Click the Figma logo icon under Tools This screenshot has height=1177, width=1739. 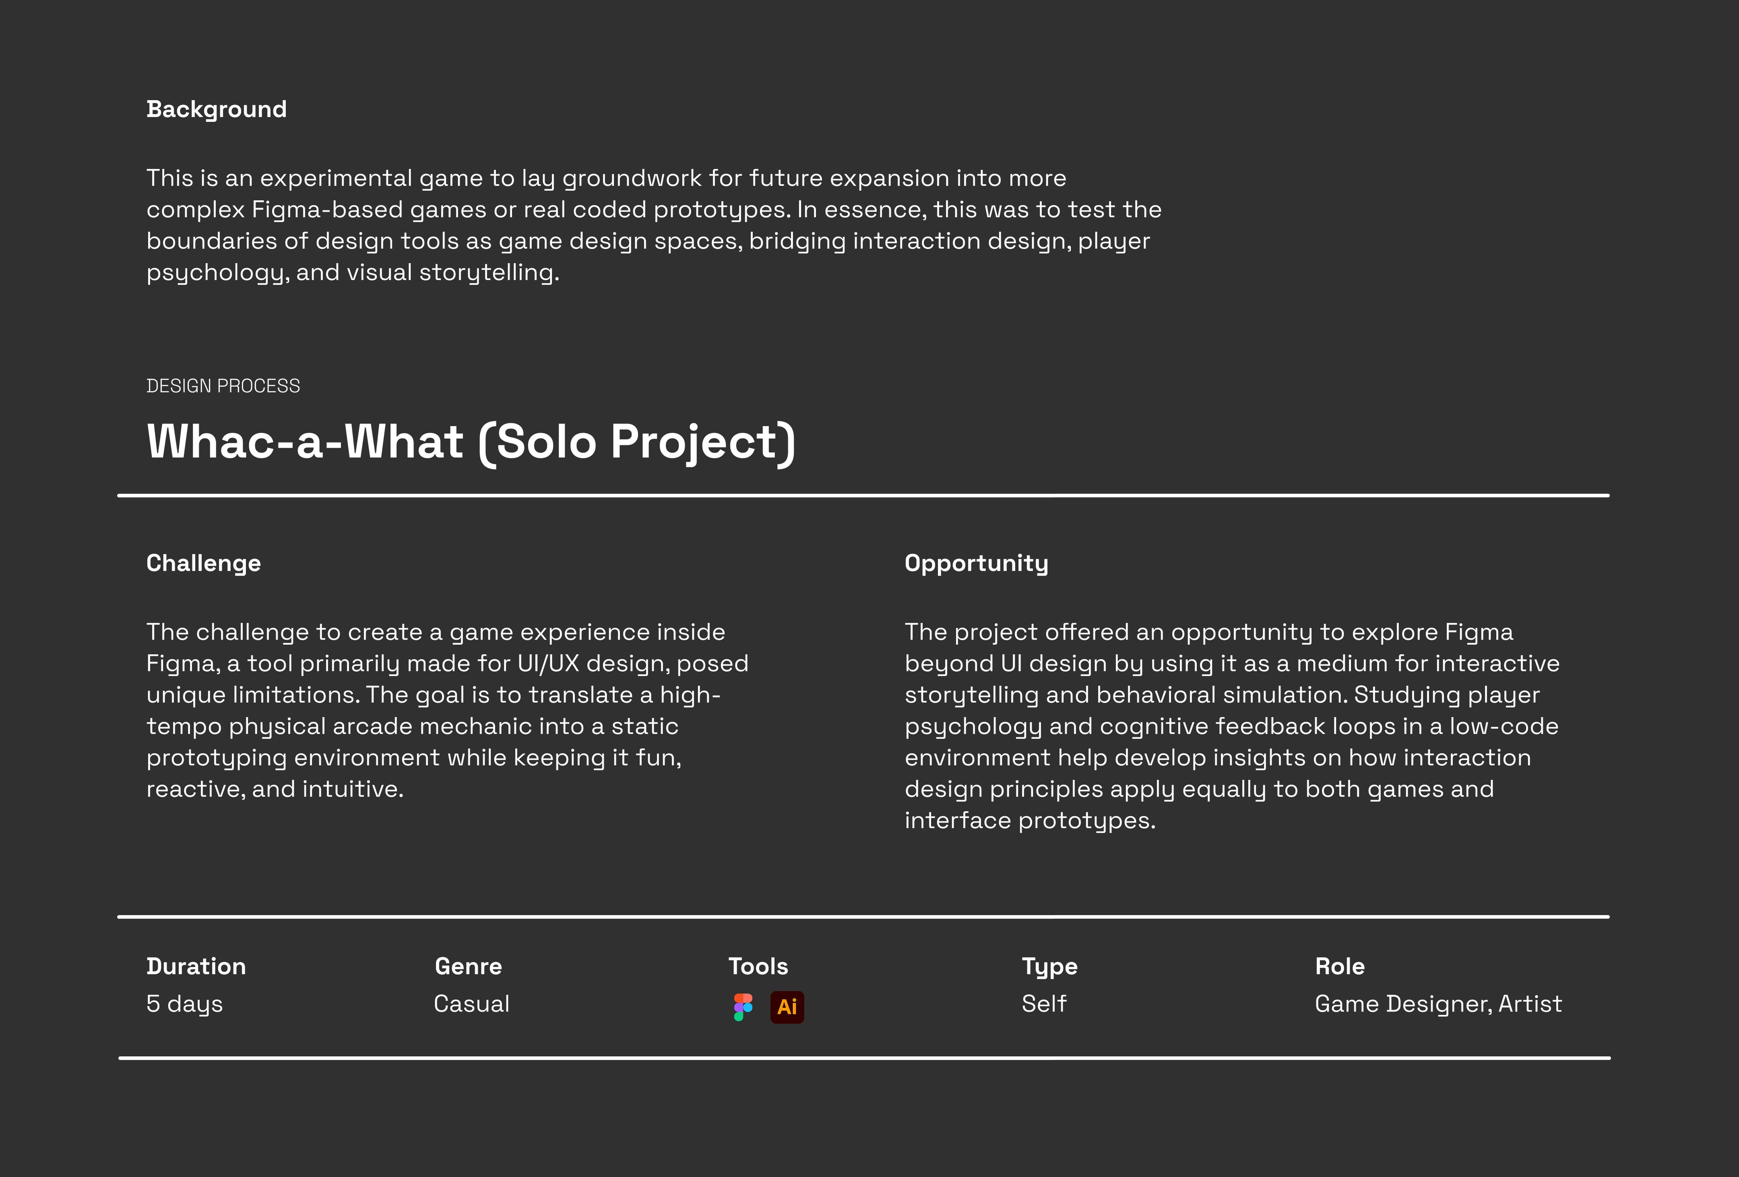[x=743, y=1007]
